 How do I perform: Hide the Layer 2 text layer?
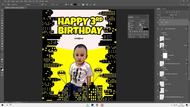158,23
